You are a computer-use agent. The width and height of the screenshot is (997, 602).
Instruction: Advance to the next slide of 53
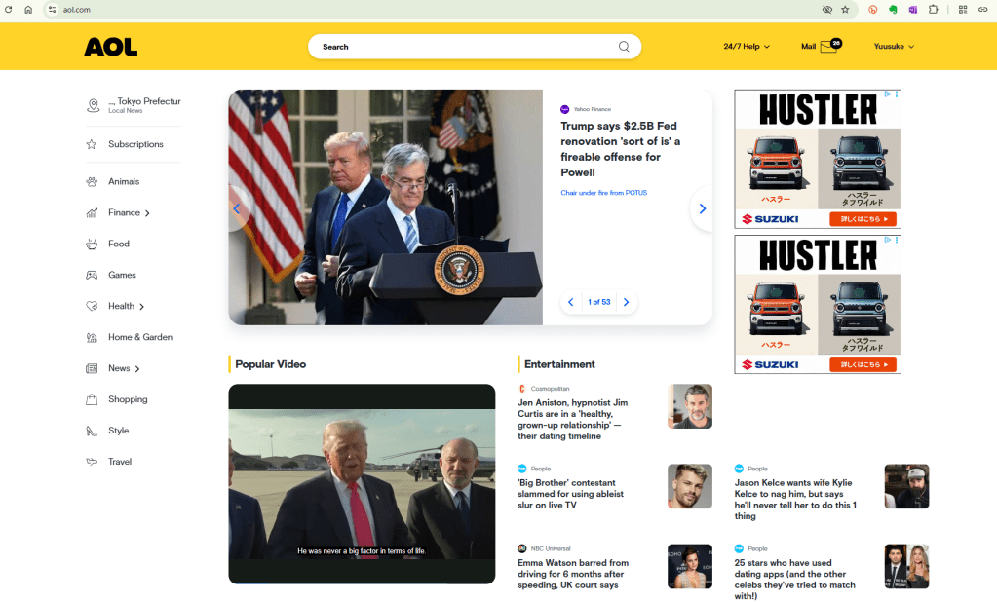click(x=627, y=302)
